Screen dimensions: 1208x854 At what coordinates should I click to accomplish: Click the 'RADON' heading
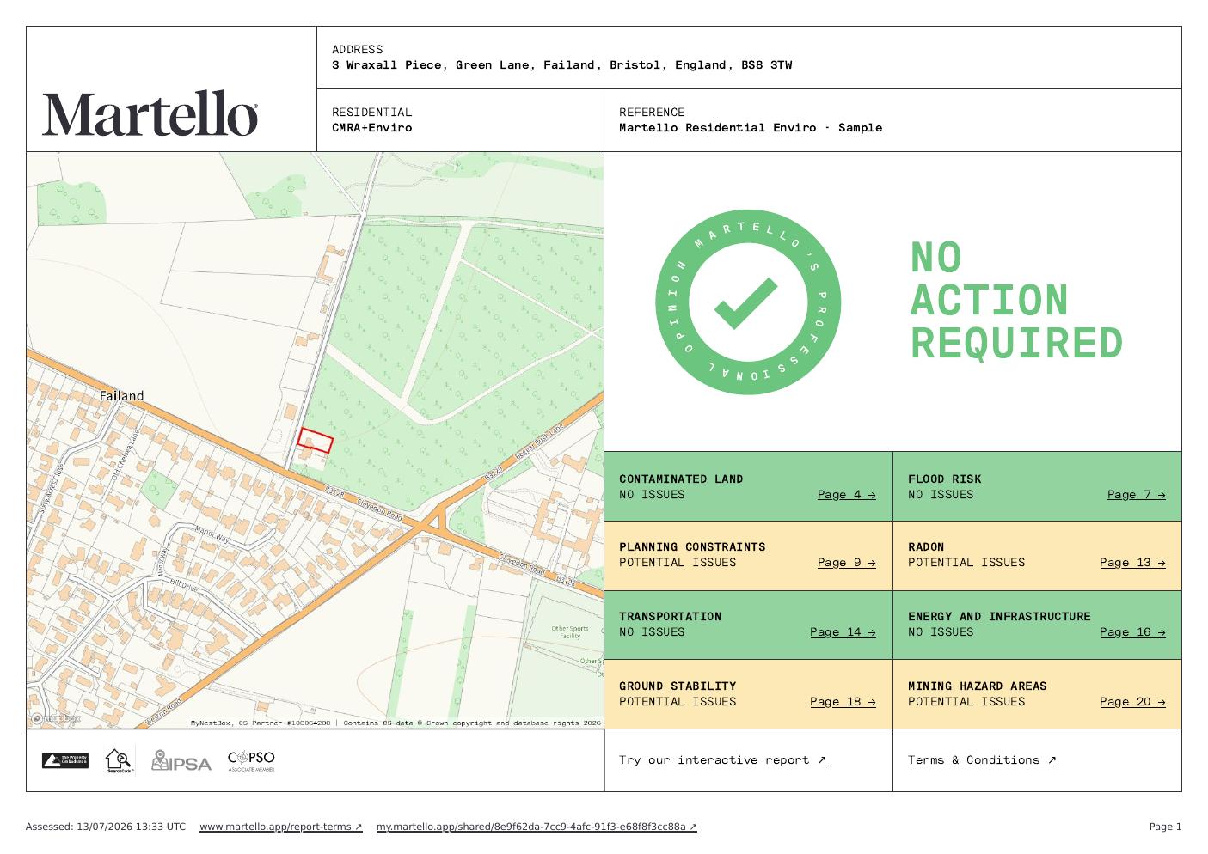(x=926, y=546)
